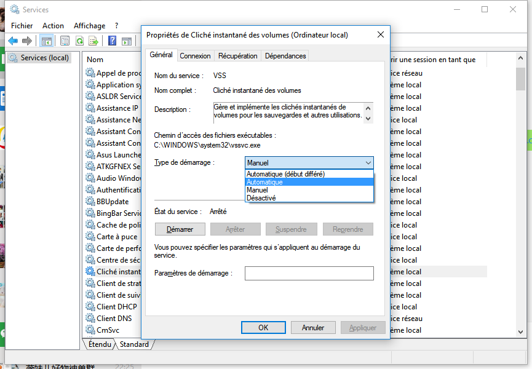This screenshot has height=369, width=532.
Task: Switch to the Dépendances tab
Action: (285, 56)
